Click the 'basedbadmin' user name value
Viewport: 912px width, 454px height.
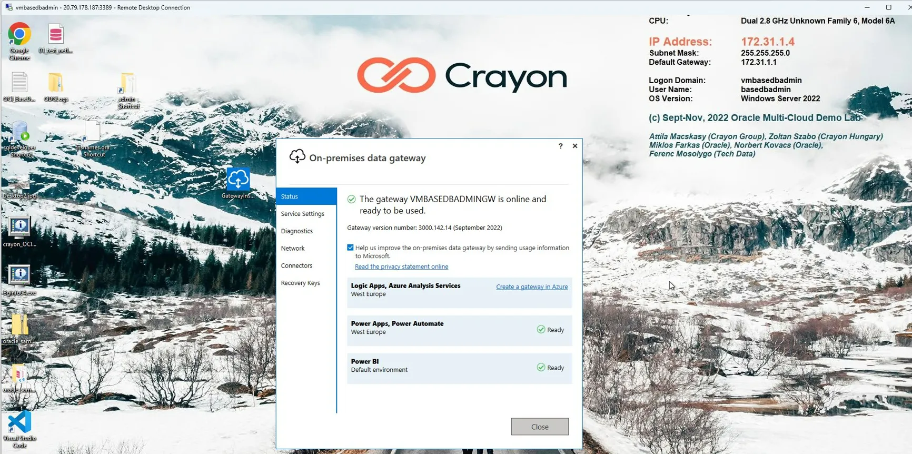click(766, 90)
